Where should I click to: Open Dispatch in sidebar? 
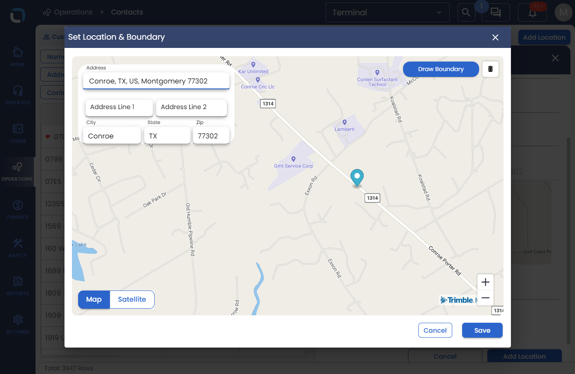(18, 95)
